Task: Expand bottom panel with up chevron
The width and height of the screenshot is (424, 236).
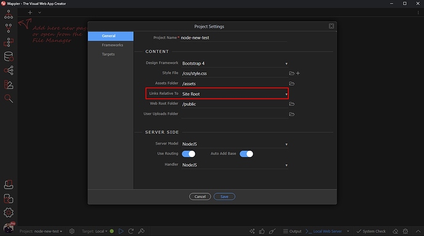Action: (x=418, y=231)
